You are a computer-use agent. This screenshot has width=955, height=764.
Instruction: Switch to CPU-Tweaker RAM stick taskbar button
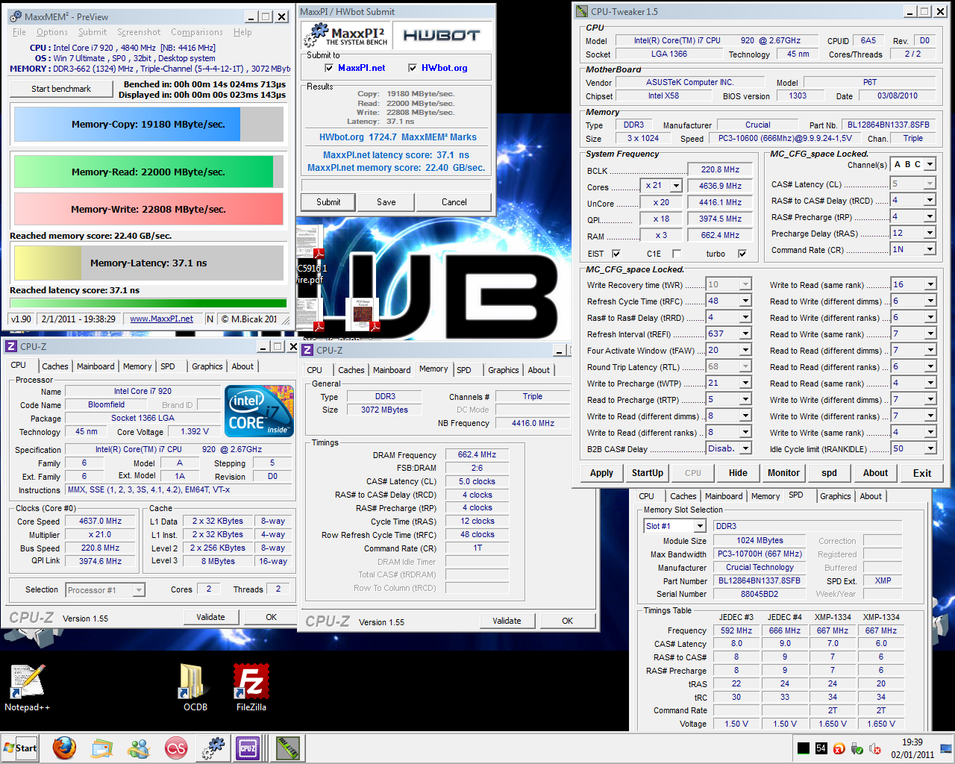point(287,748)
